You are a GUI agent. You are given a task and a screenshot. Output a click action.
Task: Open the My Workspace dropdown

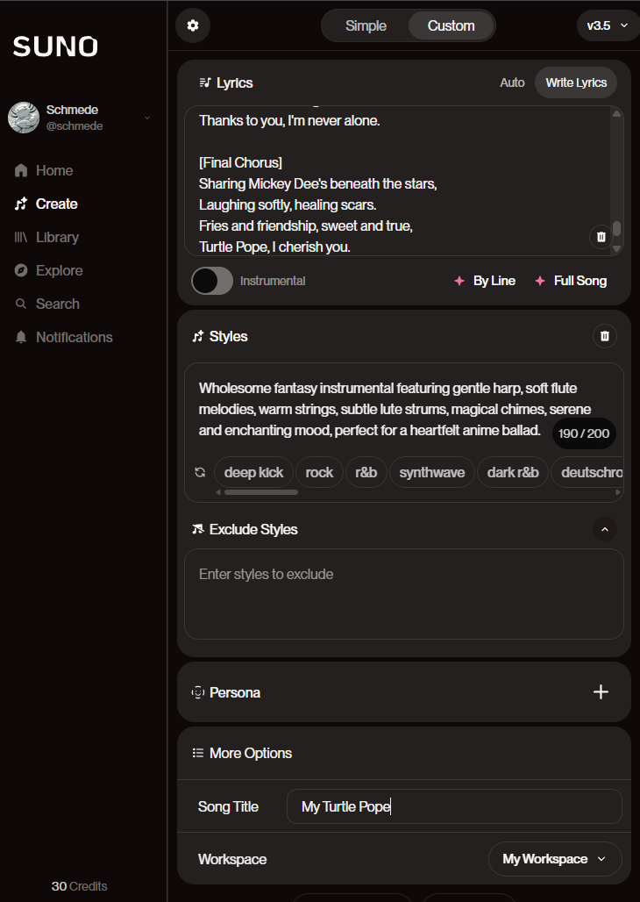point(555,859)
